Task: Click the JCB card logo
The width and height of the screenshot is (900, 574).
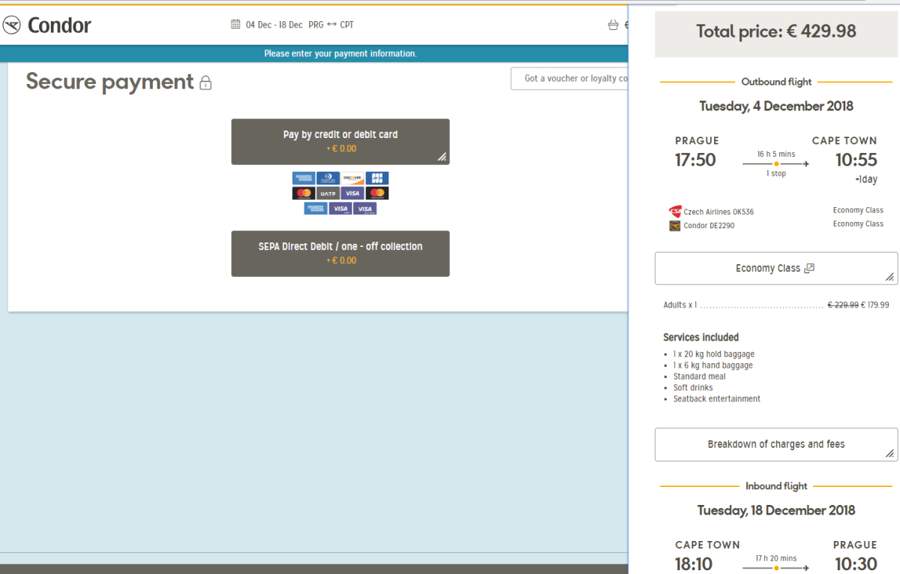Action: (377, 179)
